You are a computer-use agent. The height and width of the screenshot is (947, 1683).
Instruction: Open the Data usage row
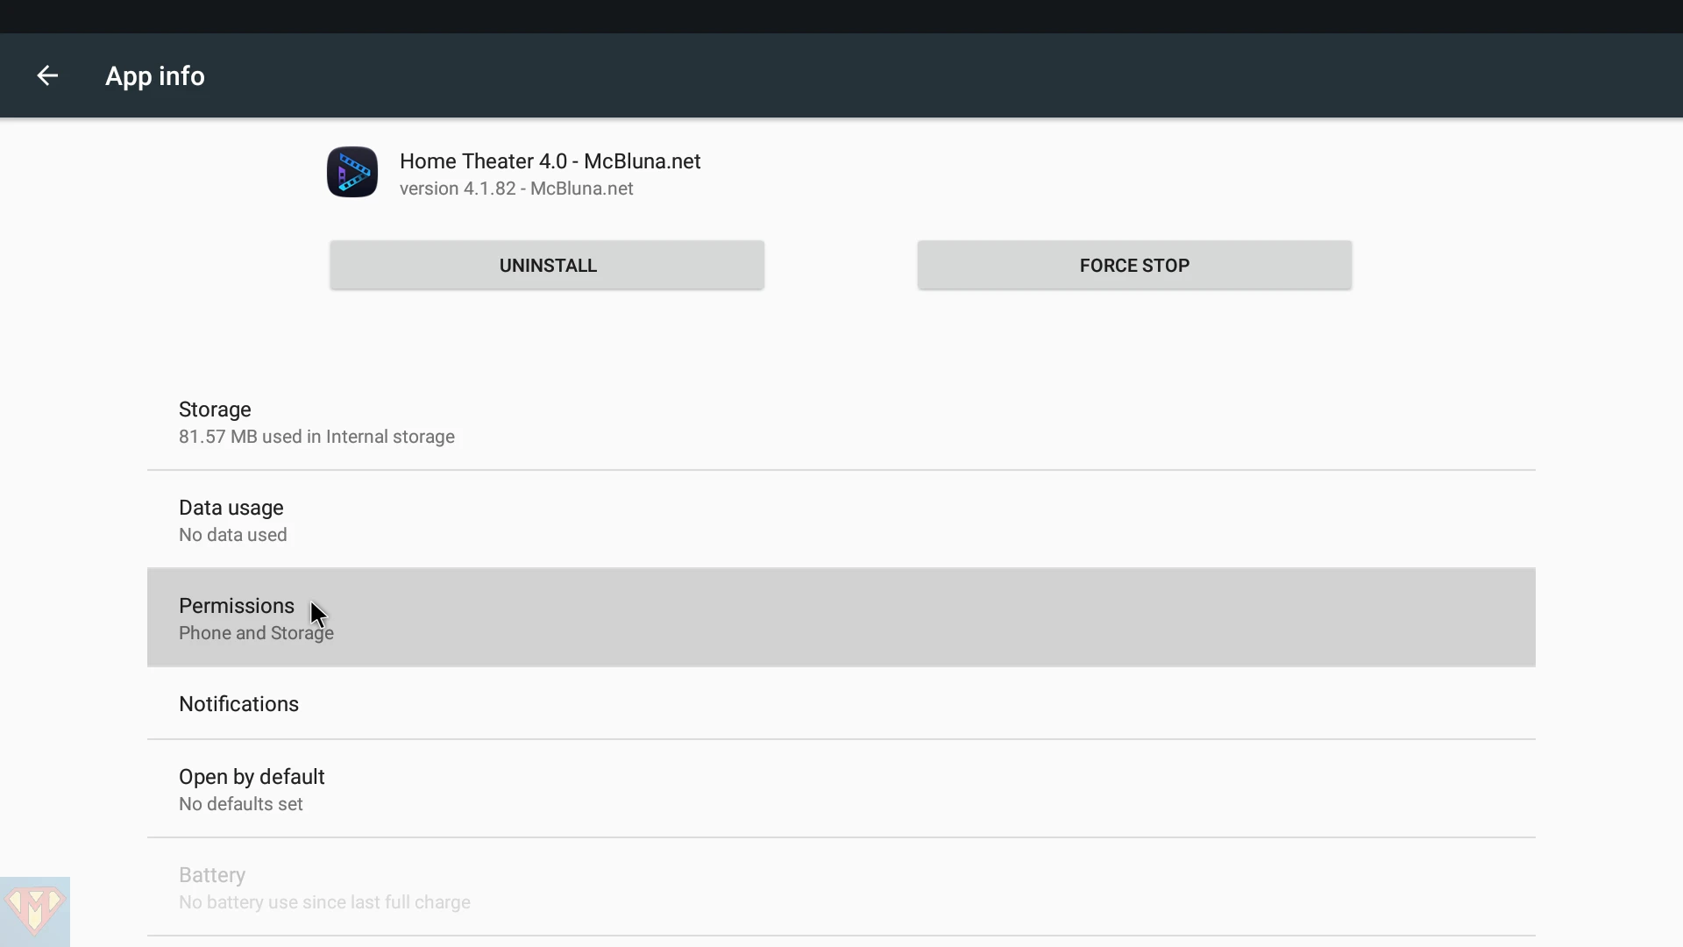841,520
